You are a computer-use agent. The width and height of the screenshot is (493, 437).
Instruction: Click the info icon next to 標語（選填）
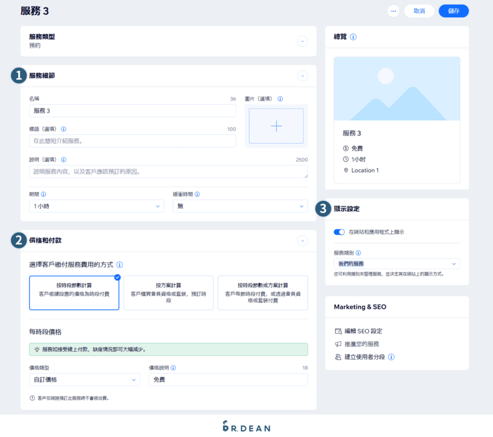63,129
